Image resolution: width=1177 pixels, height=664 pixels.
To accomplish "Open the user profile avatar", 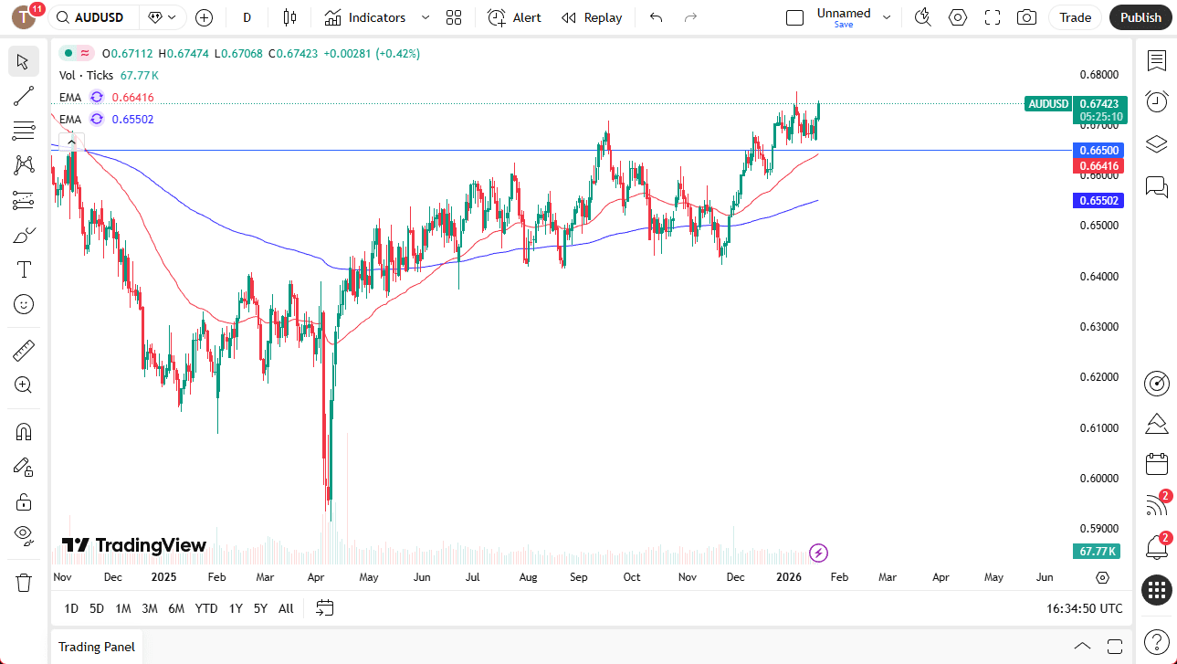I will 24,17.
